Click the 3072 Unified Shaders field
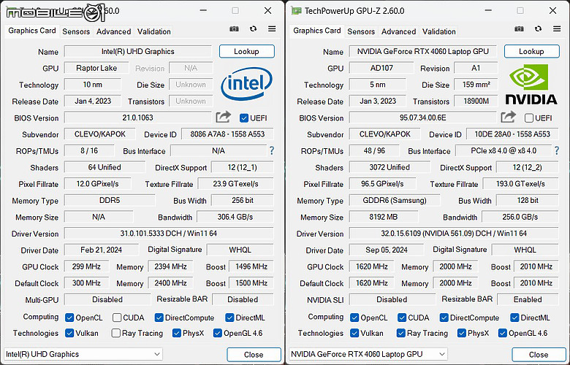 pyautogui.click(x=389, y=167)
